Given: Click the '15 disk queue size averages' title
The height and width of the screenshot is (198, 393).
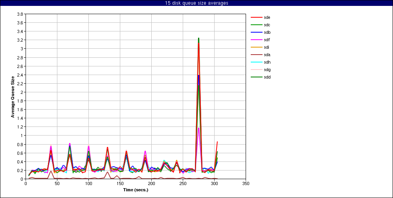Looking at the screenshot, I should click(x=196, y=3).
